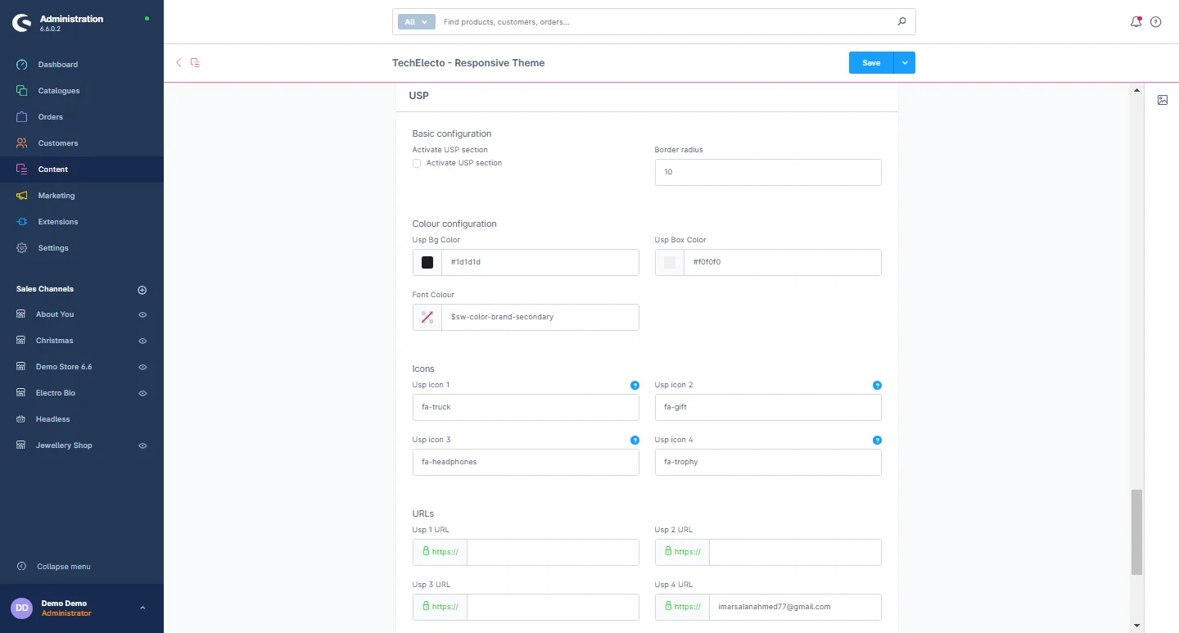Click the Save button
The image size is (1179, 633).
coord(871,63)
